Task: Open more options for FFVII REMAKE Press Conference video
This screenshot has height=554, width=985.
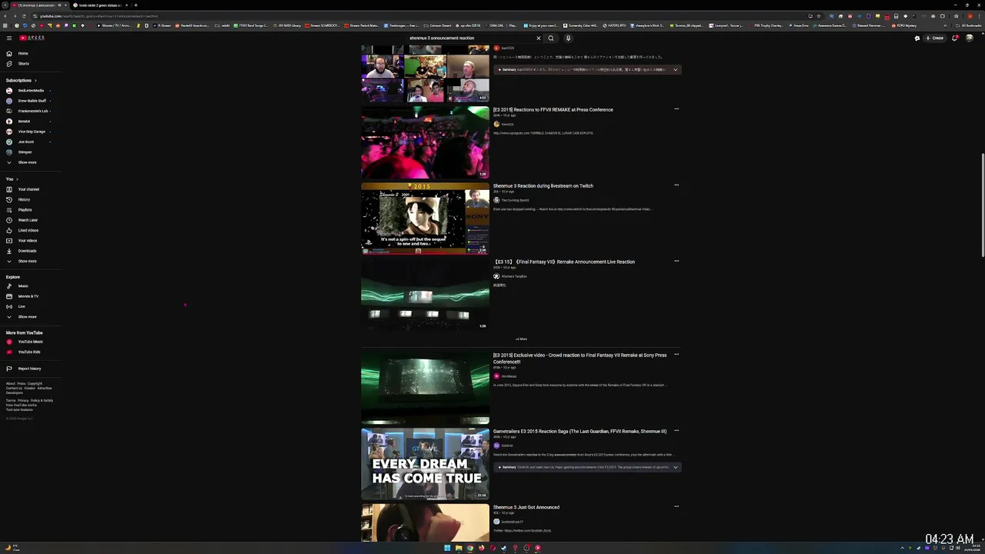Action: click(x=676, y=109)
